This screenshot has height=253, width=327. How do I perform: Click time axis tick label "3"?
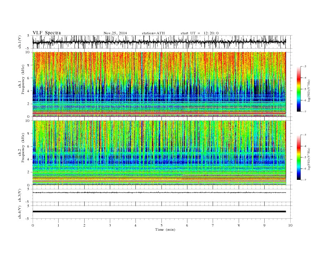[110, 225]
